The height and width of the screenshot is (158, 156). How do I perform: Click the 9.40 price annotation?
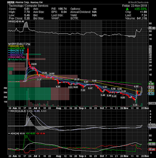[x=94, y=81]
